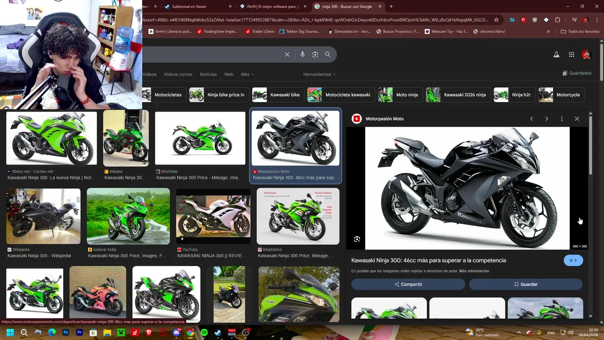
Task: Bookmark this page with the star icon
Action: point(496,20)
